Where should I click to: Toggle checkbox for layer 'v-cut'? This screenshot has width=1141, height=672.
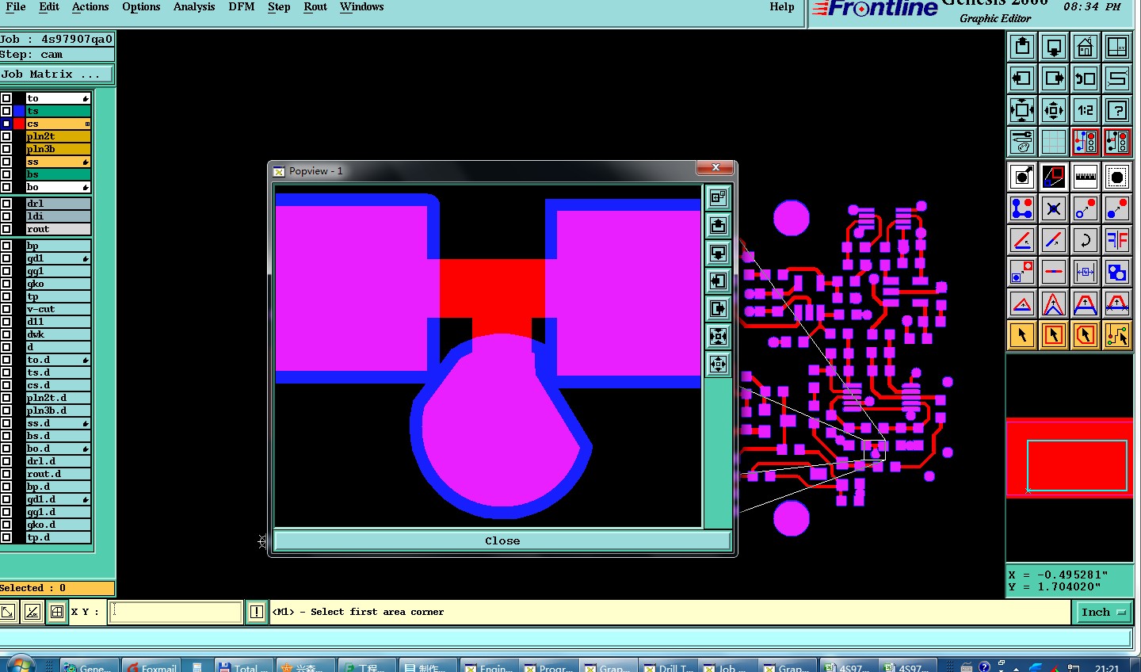[6, 309]
